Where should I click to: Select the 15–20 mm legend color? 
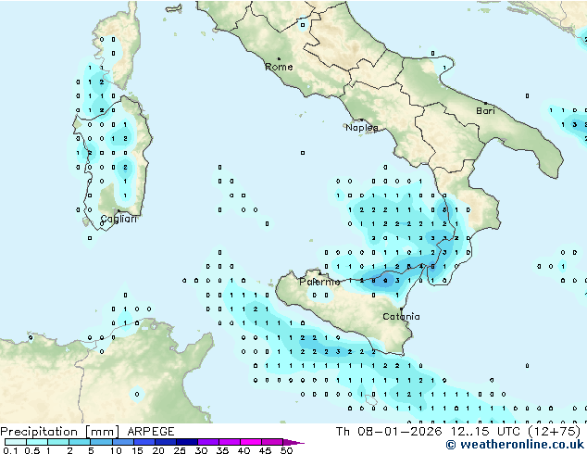(144, 442)
